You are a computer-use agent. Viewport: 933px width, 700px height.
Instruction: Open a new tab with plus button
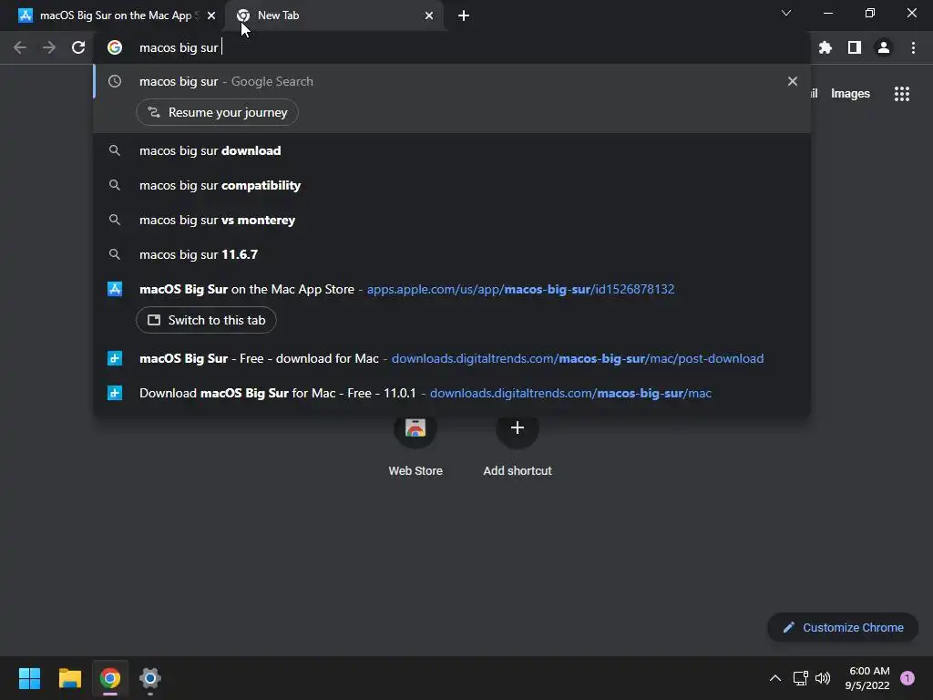464,15
